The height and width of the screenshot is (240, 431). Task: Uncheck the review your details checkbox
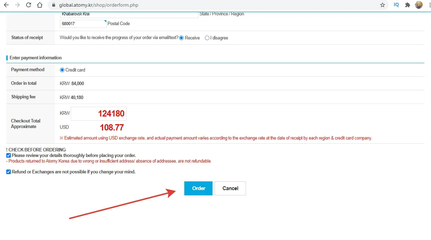click(x=9, y=155)
